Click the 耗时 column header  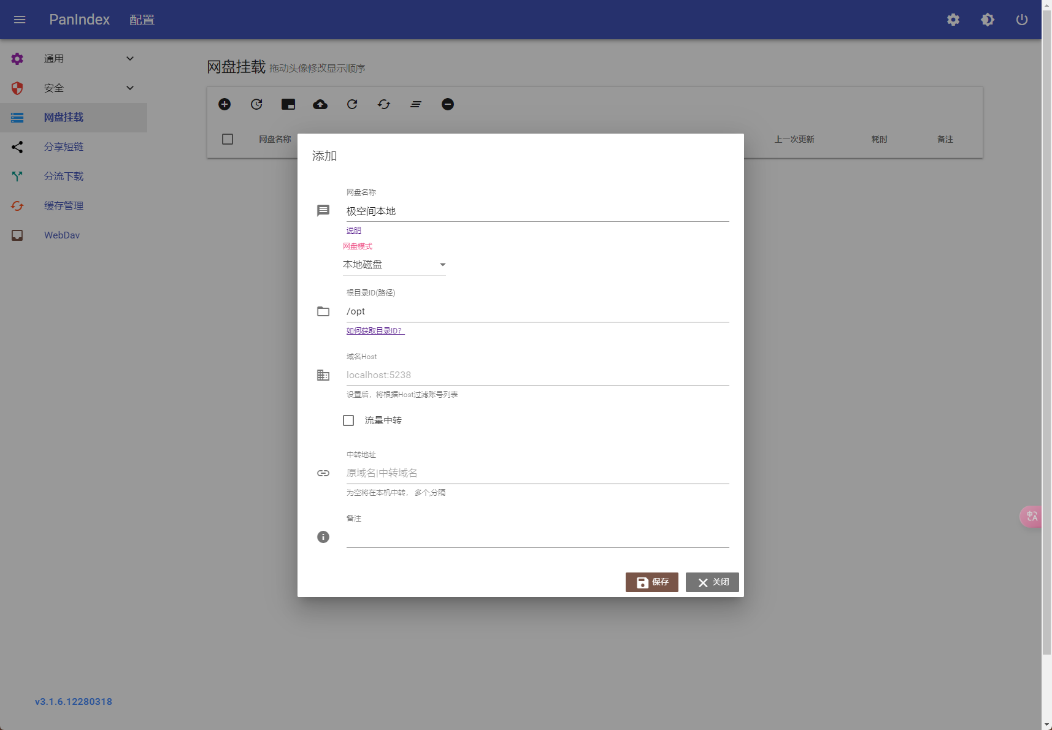[880, 139]
